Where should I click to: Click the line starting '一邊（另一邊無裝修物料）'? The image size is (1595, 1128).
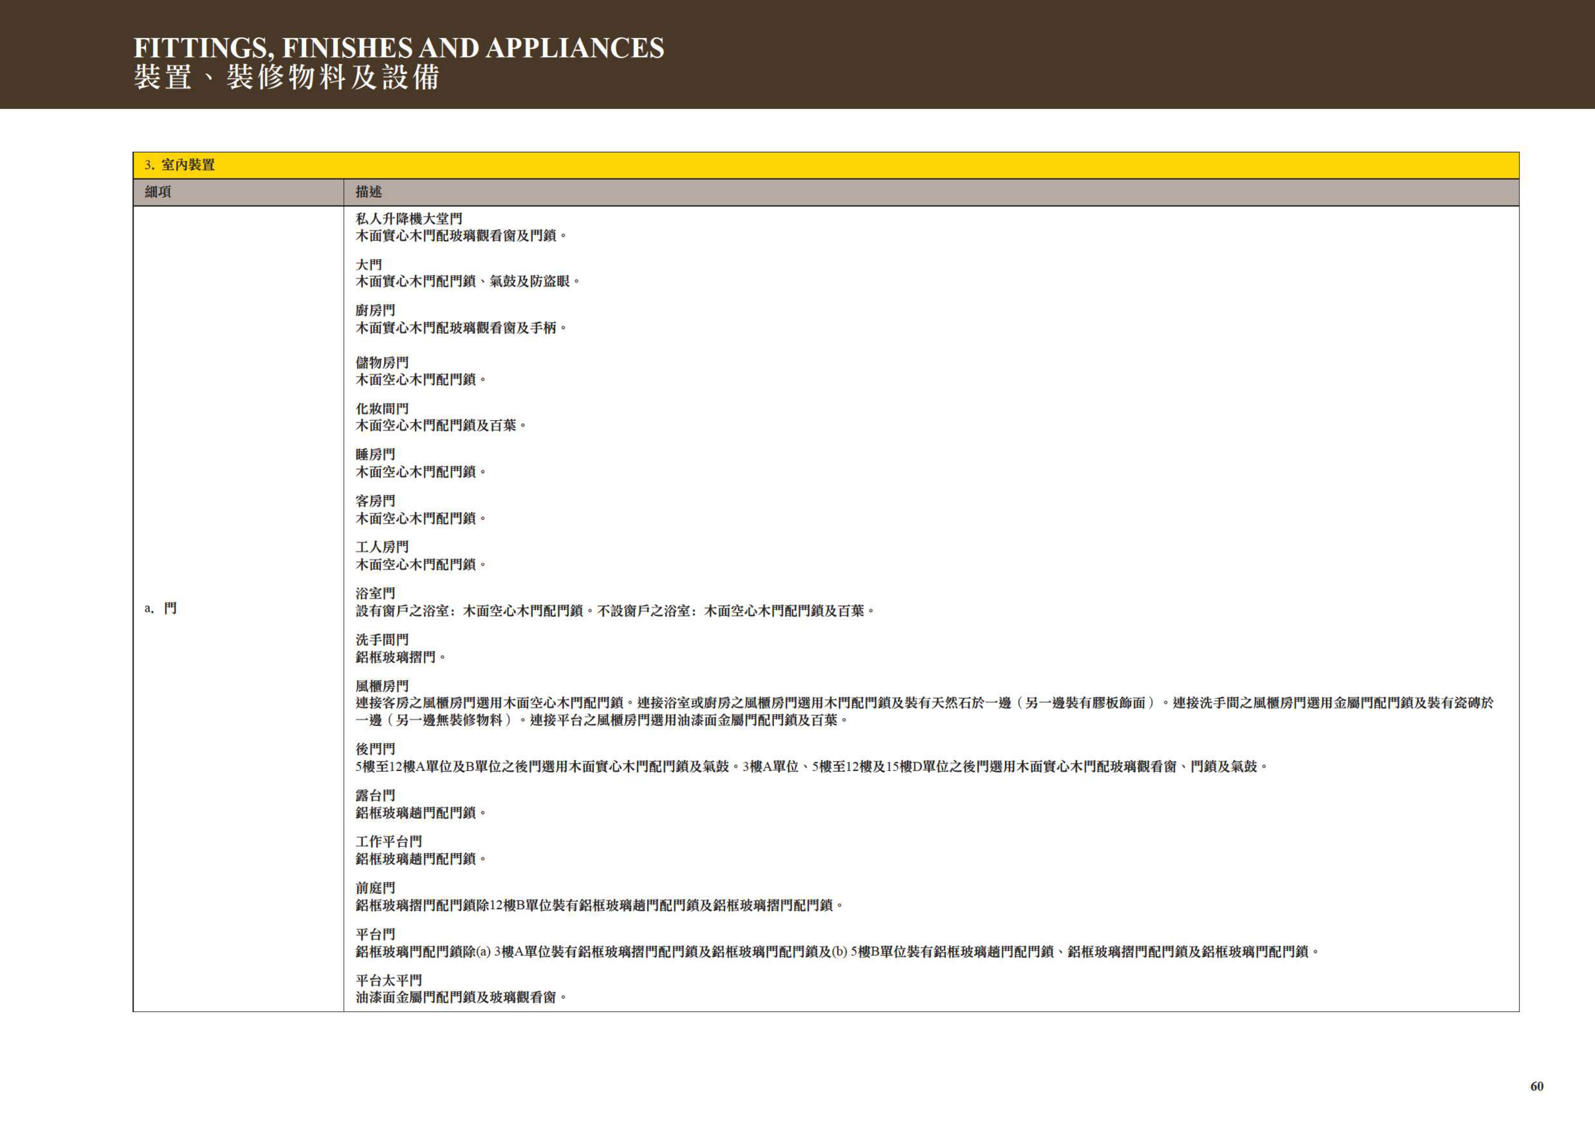602,720
